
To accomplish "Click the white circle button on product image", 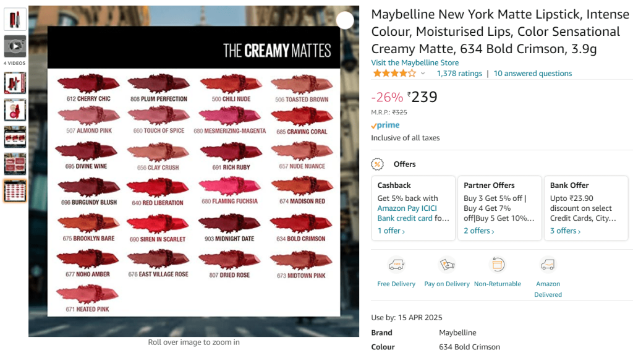I will coord(345,20).
